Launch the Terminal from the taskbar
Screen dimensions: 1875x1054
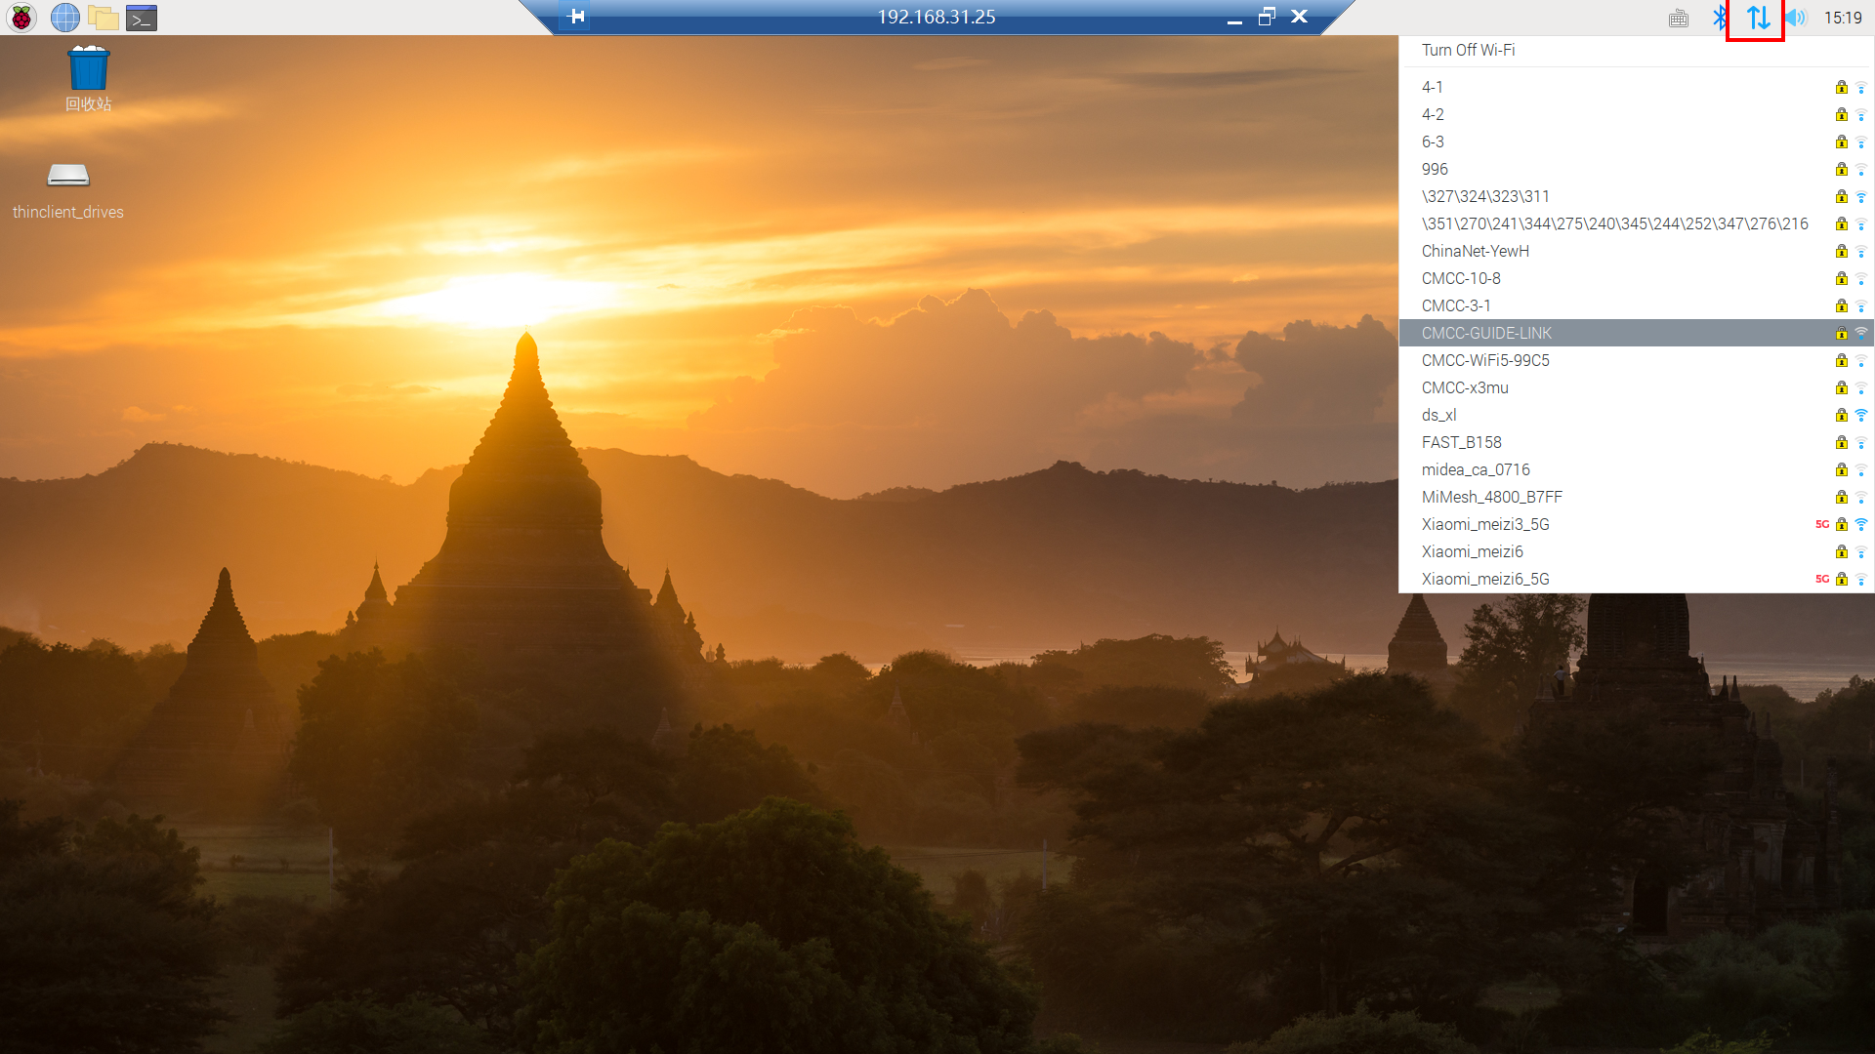click(141, 18)
